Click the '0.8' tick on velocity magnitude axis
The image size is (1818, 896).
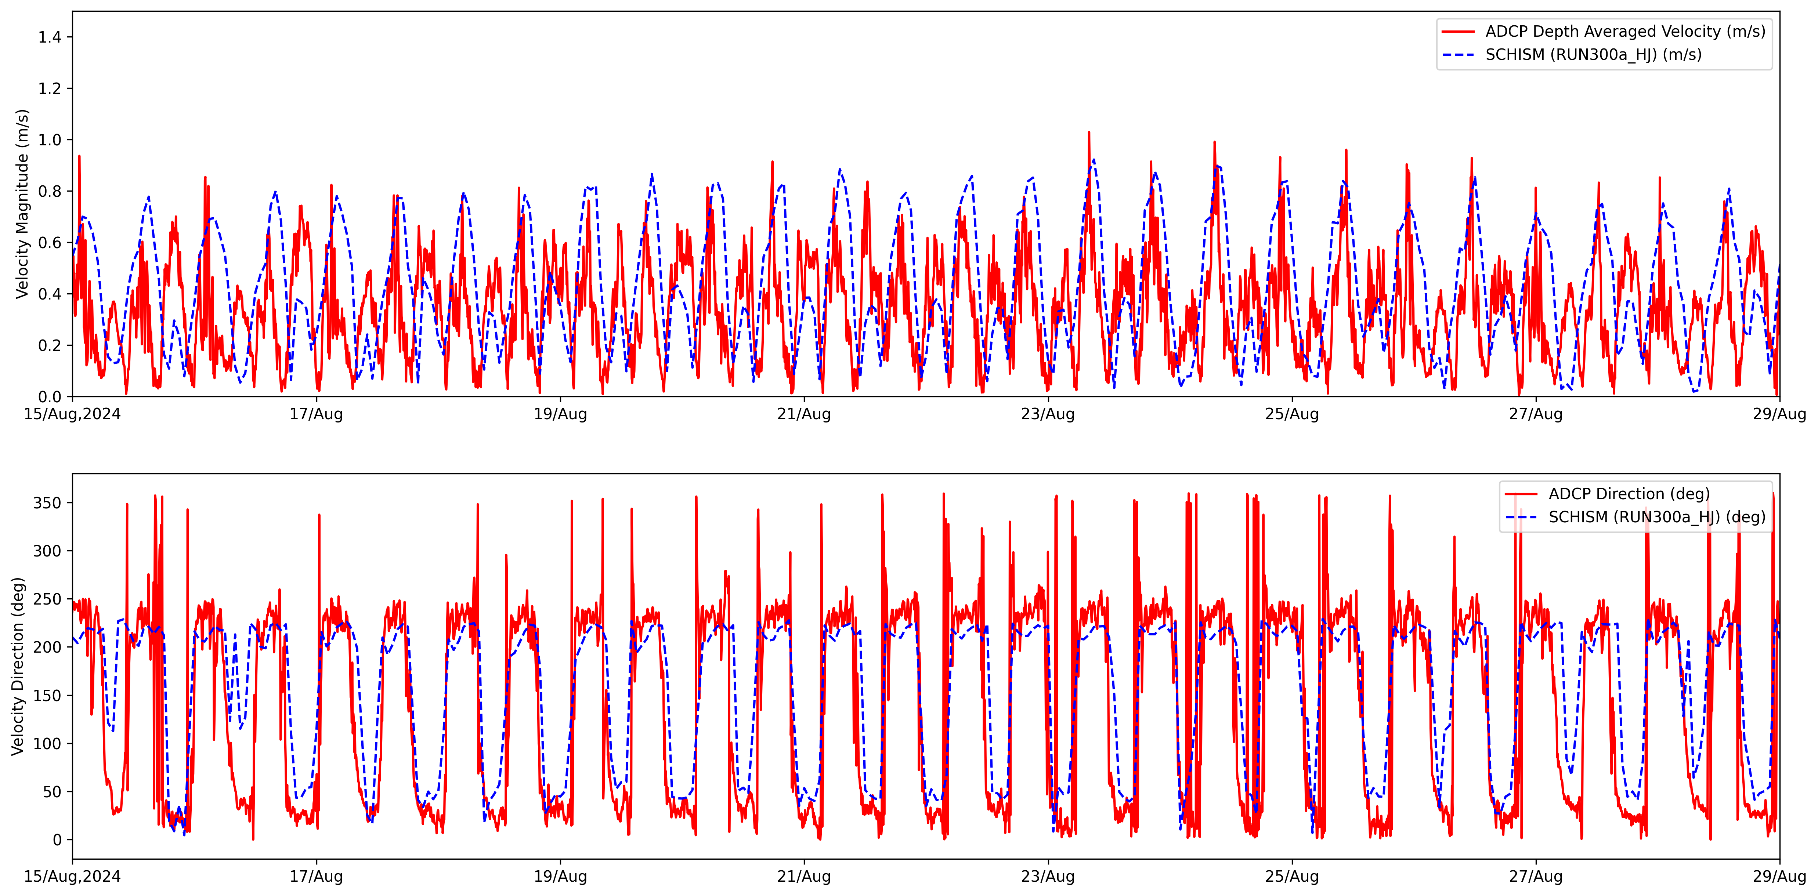click(50, 191)
